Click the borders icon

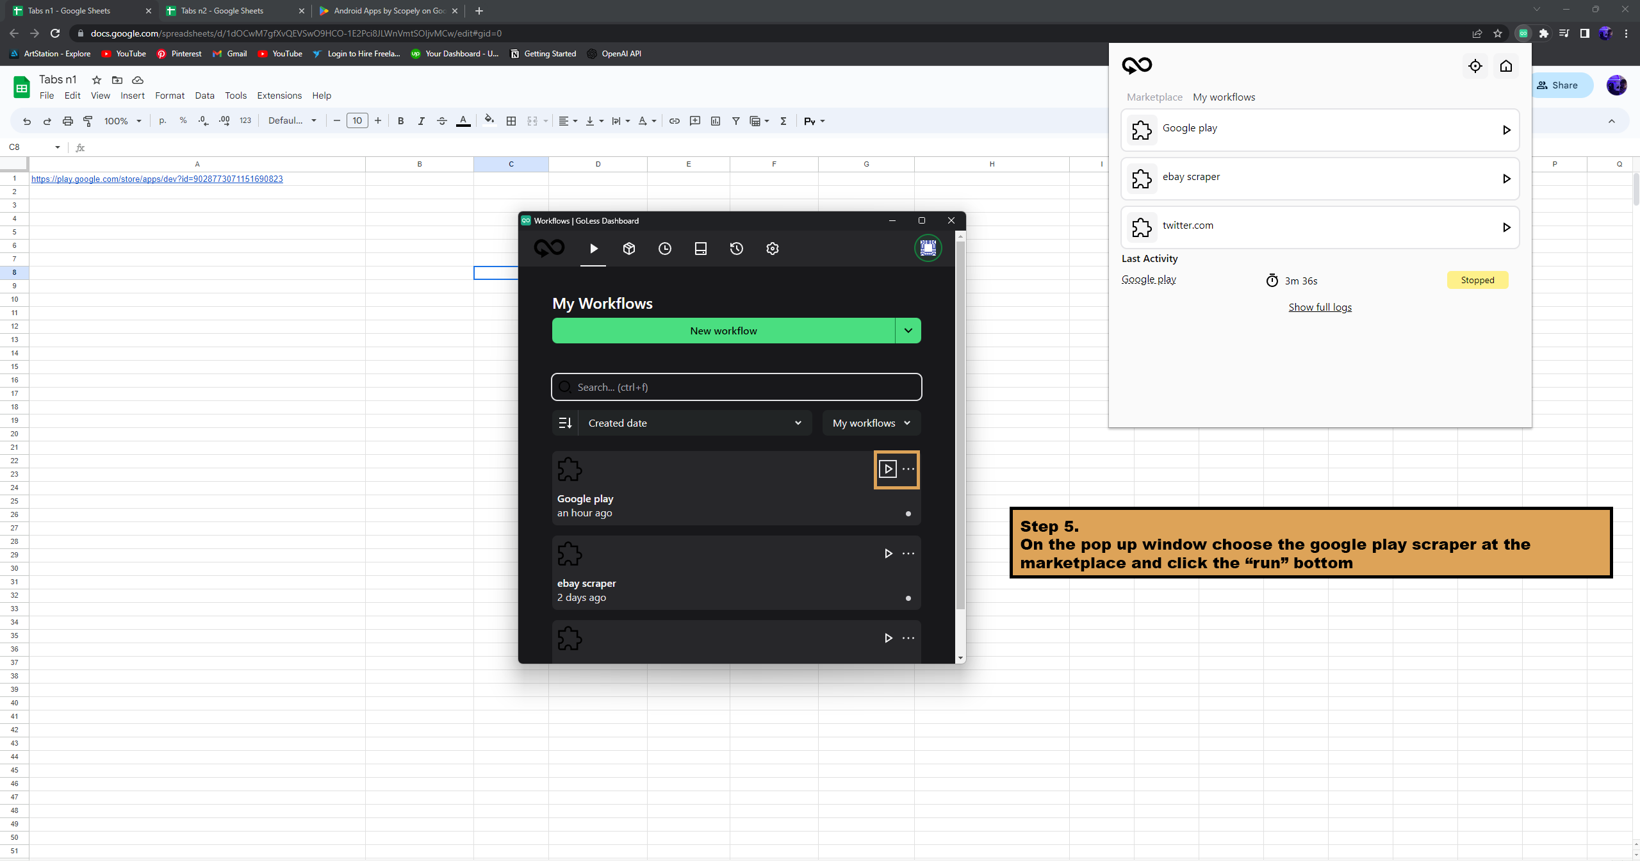click(x=511, y=121)
